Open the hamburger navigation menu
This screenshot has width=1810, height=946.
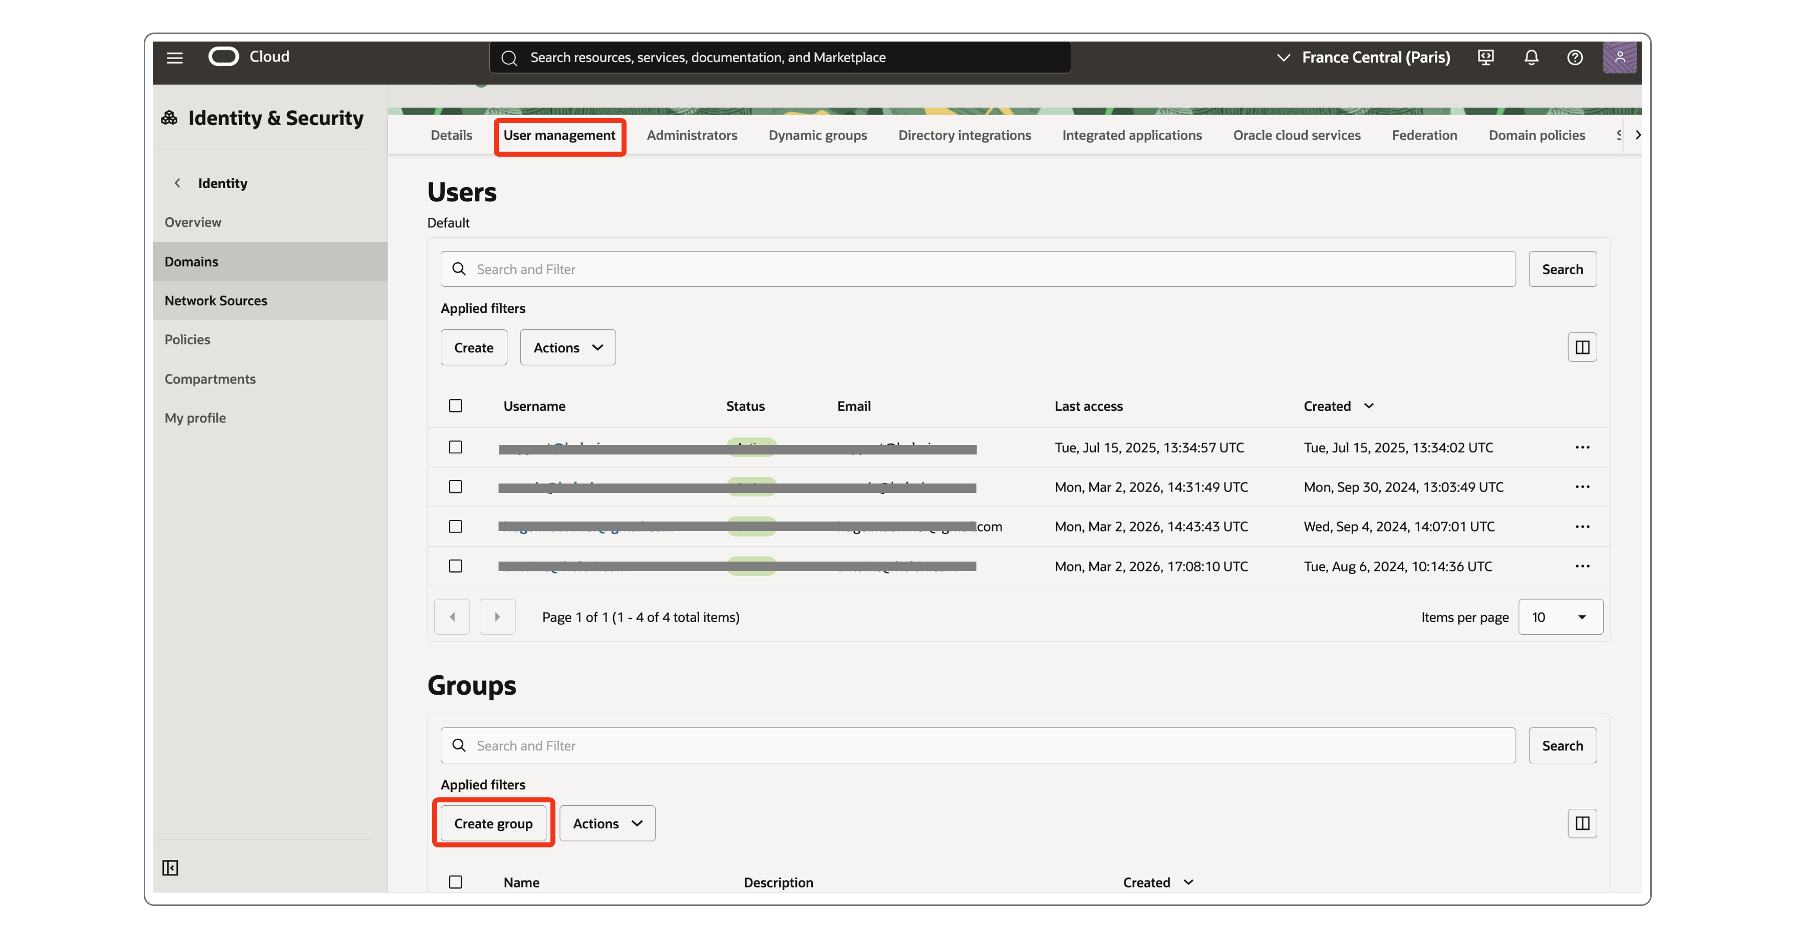(174, 58)
